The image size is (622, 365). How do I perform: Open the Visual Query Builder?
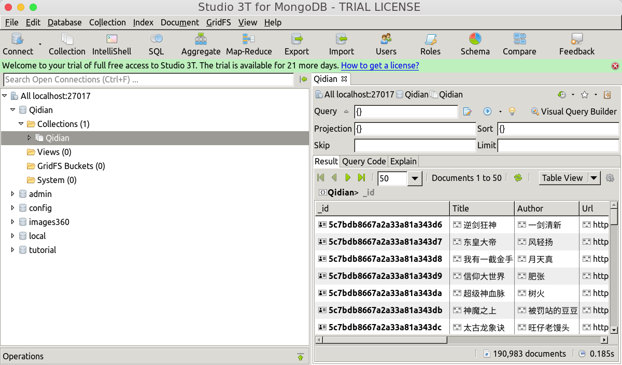(x=574, y=111)
